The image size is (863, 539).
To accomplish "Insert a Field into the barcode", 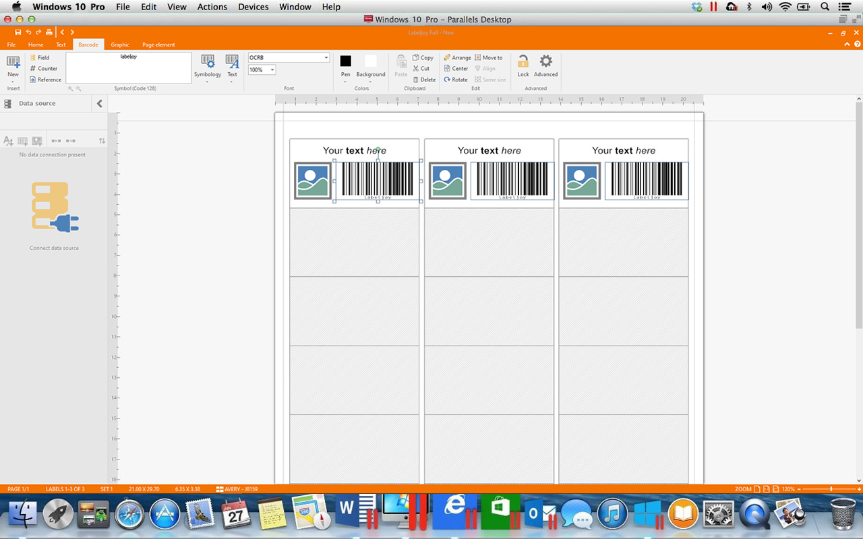I will (39, 58).
